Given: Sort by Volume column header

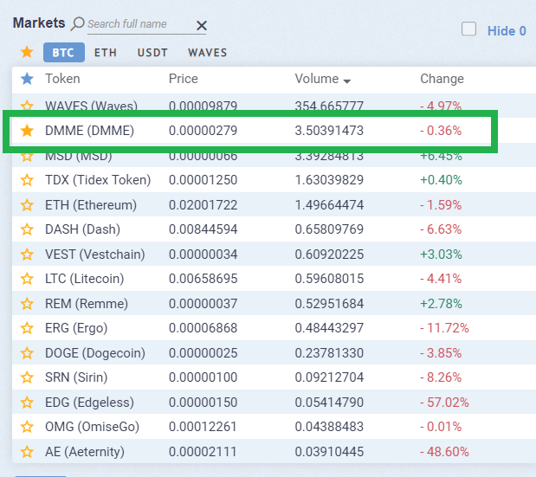Looking at the screenshot, I should [x=317, y=79].
